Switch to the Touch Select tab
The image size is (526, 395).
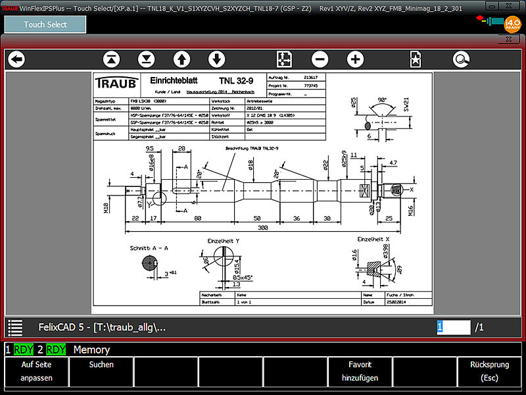(45, 24)
